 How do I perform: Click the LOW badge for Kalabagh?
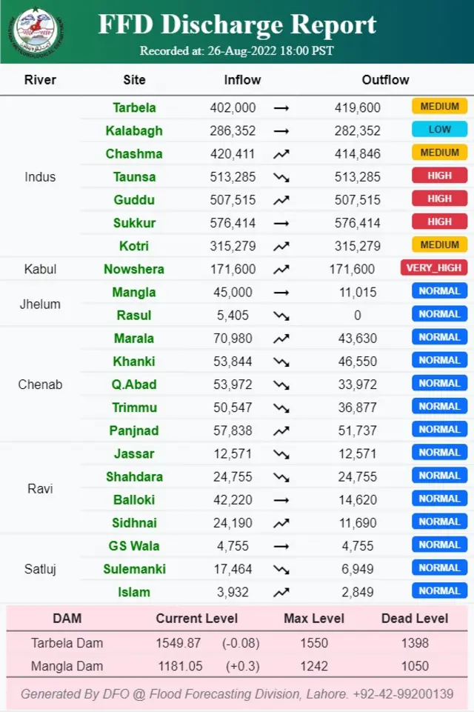439,130
